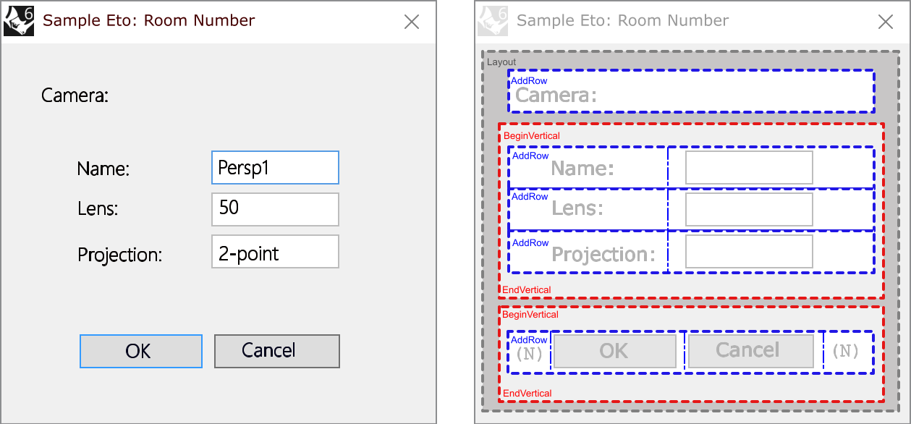Click the greyed Cancel button in the layout diagram

(x=748, y=351)
